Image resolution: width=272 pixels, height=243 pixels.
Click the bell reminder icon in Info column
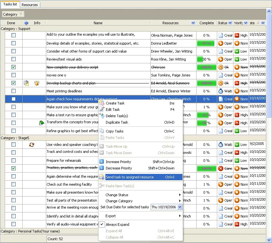pos(37,83)
